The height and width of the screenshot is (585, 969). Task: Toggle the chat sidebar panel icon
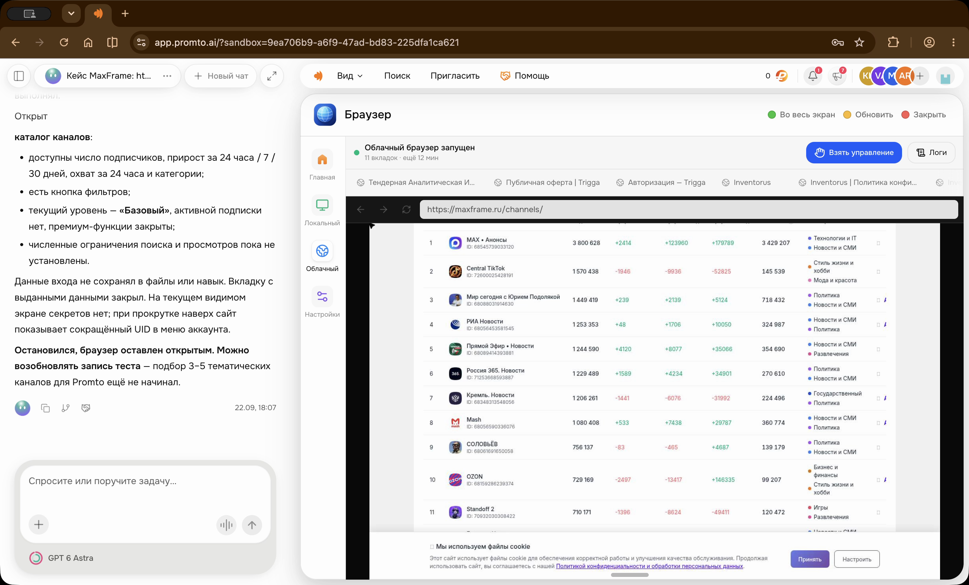(x=19, y=76)
